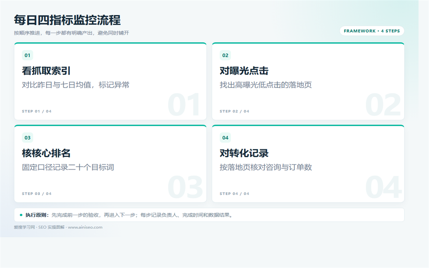Select the heading 对曝光点击
The height and width of the screenshot is (268, 429).
click(x=244, y=71)
